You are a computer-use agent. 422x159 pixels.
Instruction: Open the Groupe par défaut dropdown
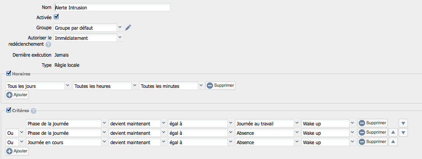(x=88, y=27)
